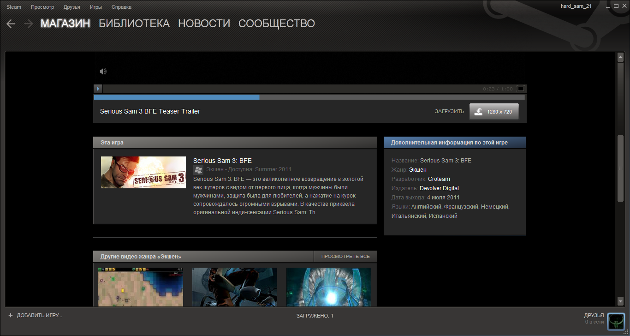Seek on the blue video progress bar
The height and width of the screenshot is (336, 630).
click(x=177, y=97)
